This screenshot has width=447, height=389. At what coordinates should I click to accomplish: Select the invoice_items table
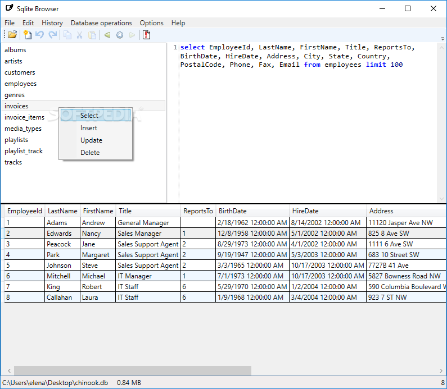click(24, 117)
